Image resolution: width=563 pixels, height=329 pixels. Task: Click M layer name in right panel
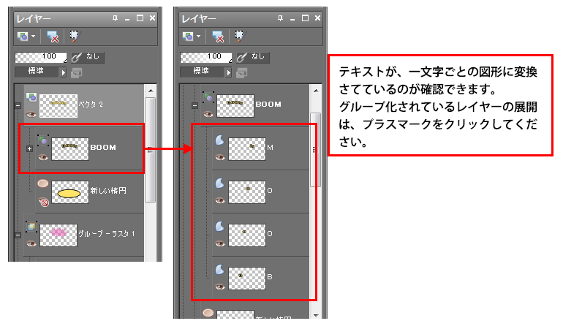pos(271,148)
